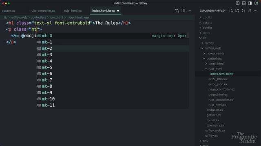Pick mt-9 from autocomplete list
261x146 pixels.
click(113, 92)
